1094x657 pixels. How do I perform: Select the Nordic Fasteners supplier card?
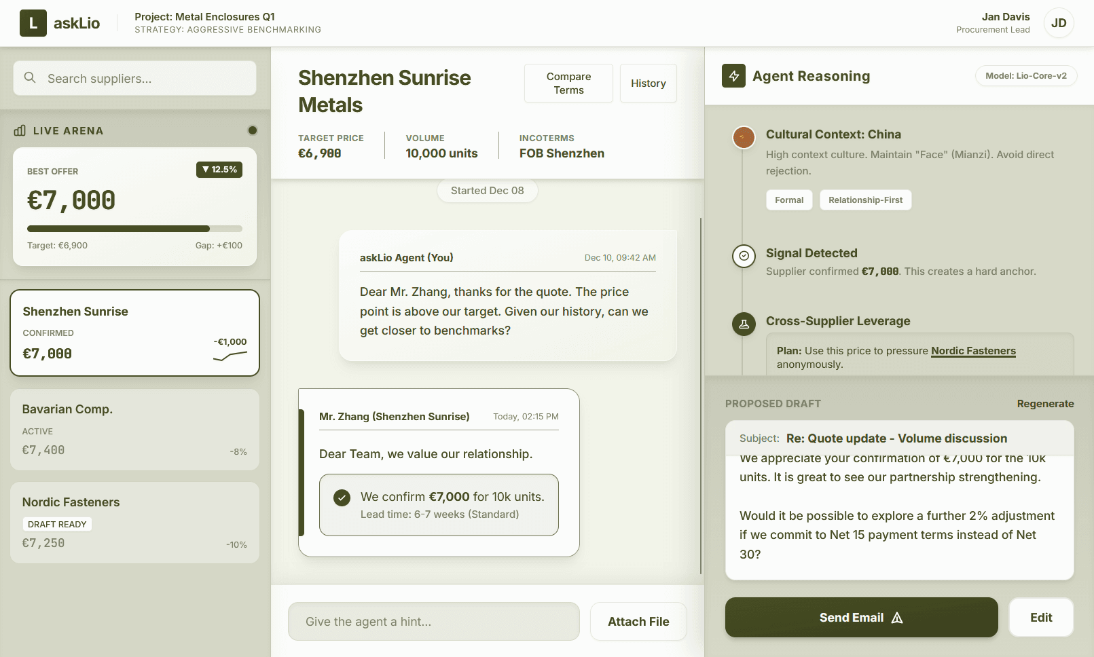coord(134,523)
